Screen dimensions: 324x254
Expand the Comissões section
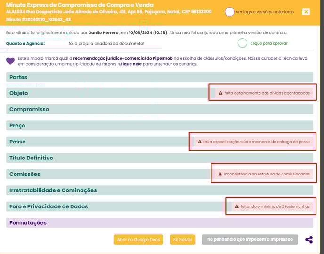coord(160,174)
